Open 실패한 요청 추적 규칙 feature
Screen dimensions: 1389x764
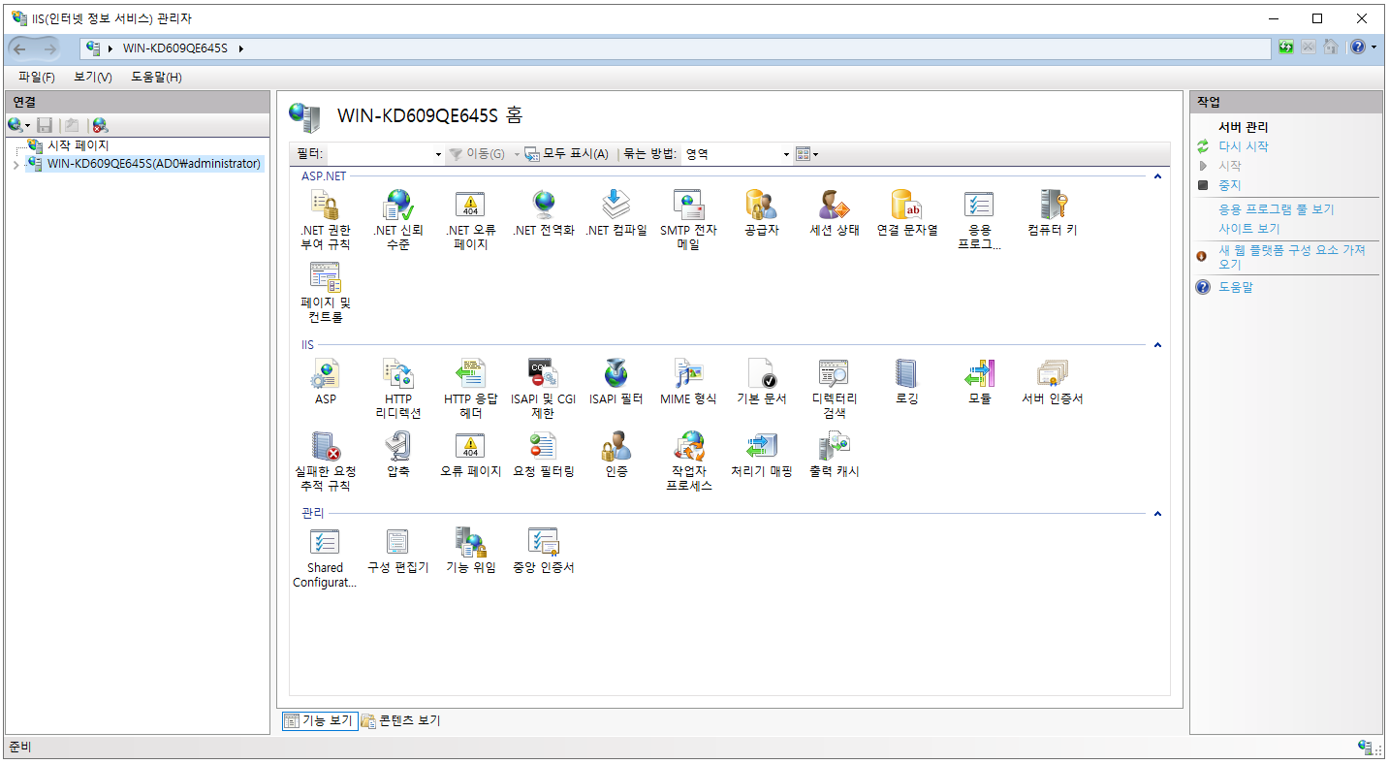pyautogui.click(x=325, y=462)
